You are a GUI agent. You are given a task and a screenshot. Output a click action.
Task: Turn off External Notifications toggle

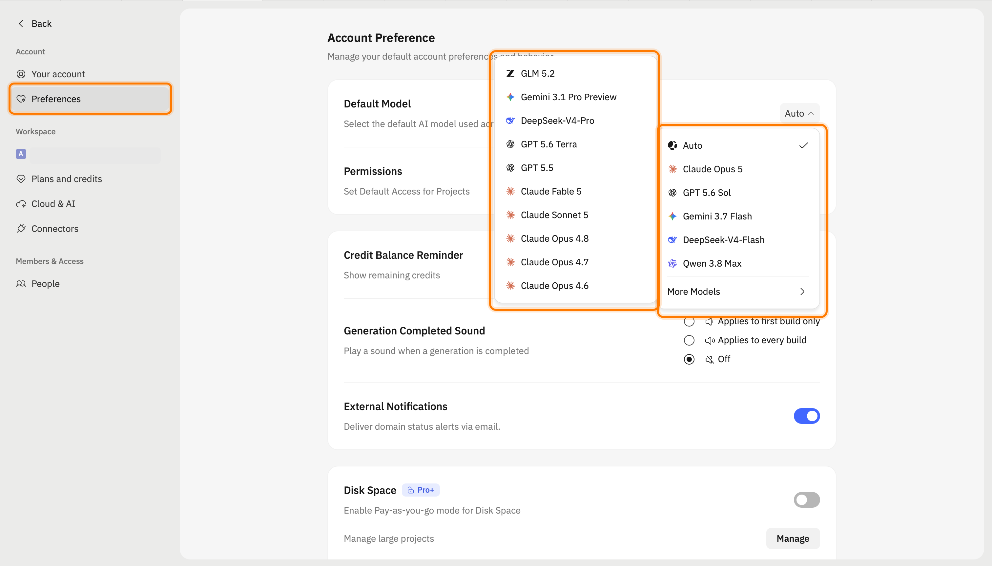click(807, 416)
